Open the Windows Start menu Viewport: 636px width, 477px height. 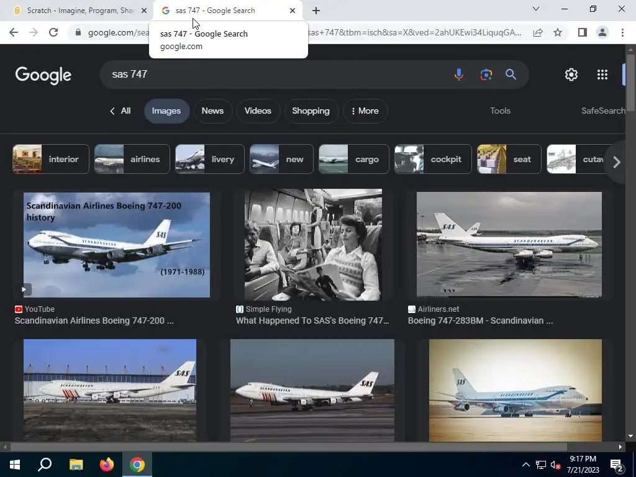coord(15,465)
